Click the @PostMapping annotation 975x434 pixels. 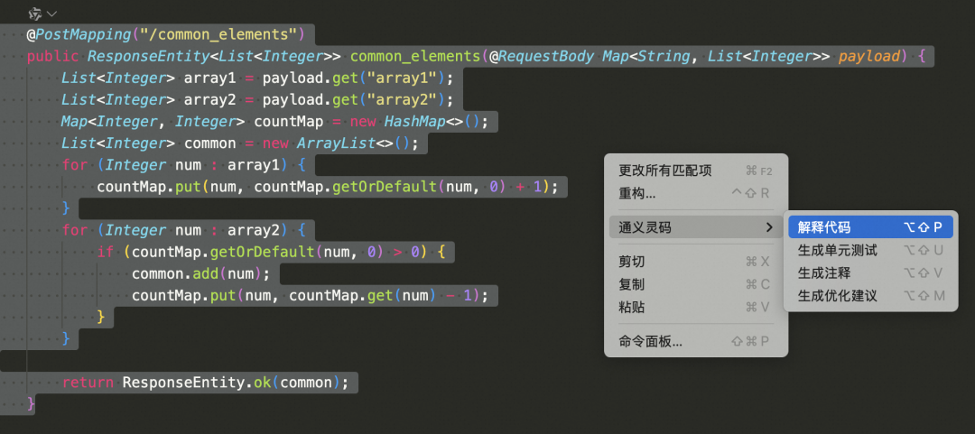coord(81,34)
